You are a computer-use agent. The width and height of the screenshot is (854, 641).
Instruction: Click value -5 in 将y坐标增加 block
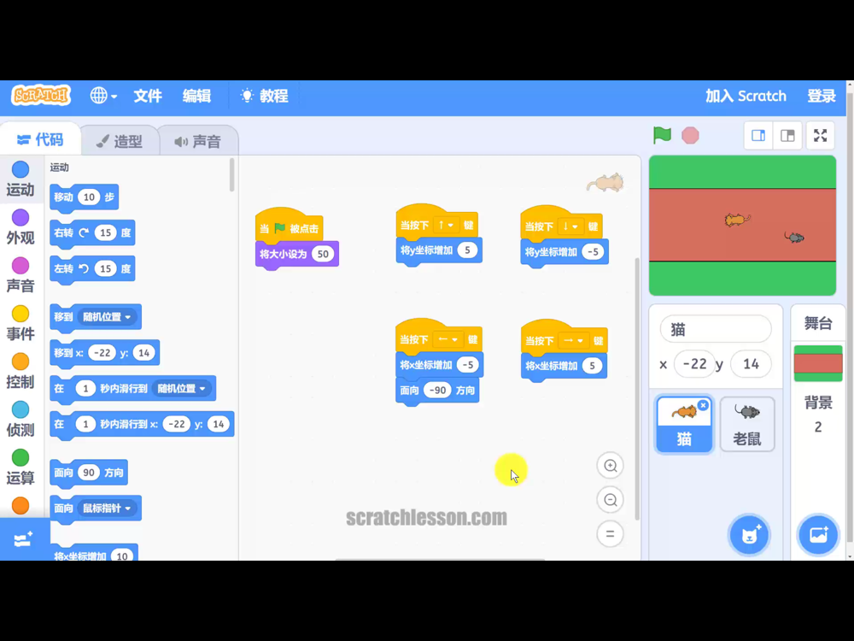593,252
